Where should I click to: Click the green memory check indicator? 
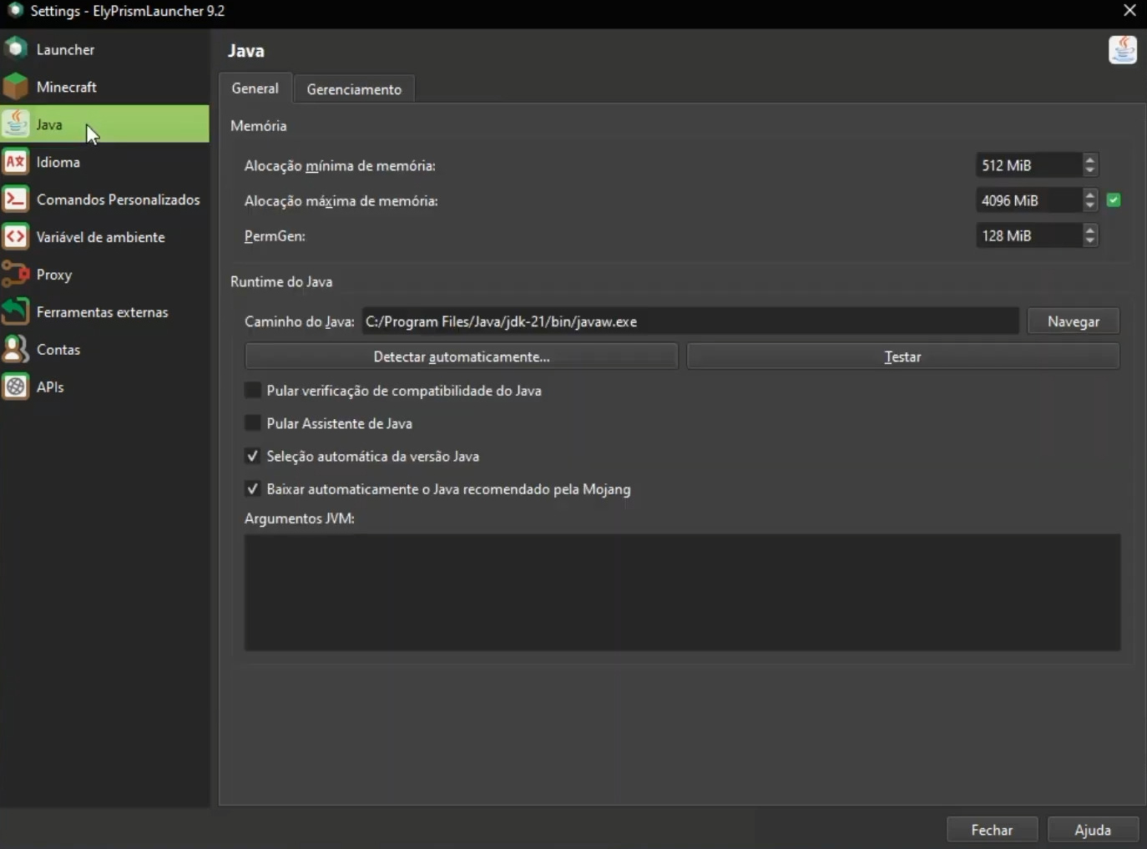(x=1114, y=200)
